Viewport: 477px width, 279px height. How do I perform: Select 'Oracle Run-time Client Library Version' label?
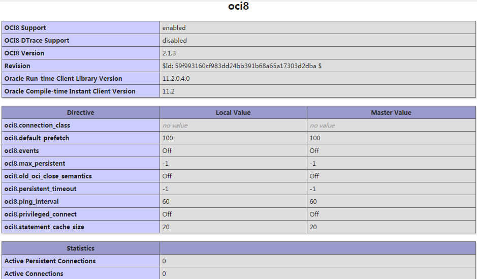point(63,78)
